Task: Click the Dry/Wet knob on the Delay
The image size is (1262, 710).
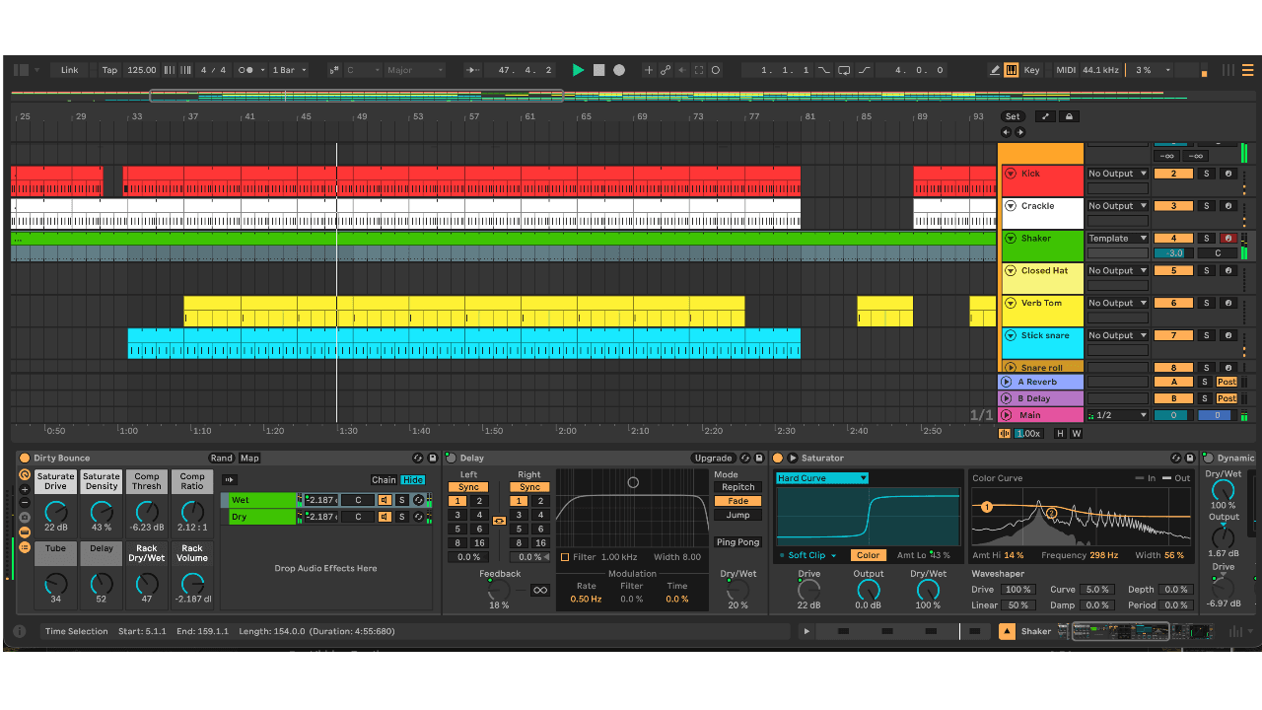Action: pyautogui.click(x=737, y=590)
